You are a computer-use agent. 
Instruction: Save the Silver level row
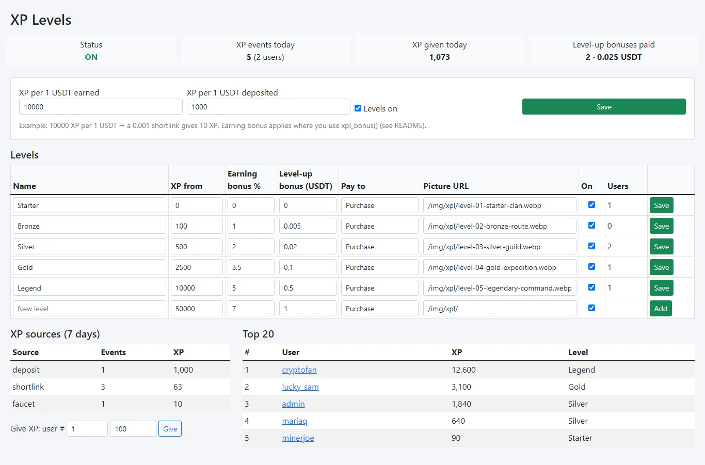[x=661, y=247]
